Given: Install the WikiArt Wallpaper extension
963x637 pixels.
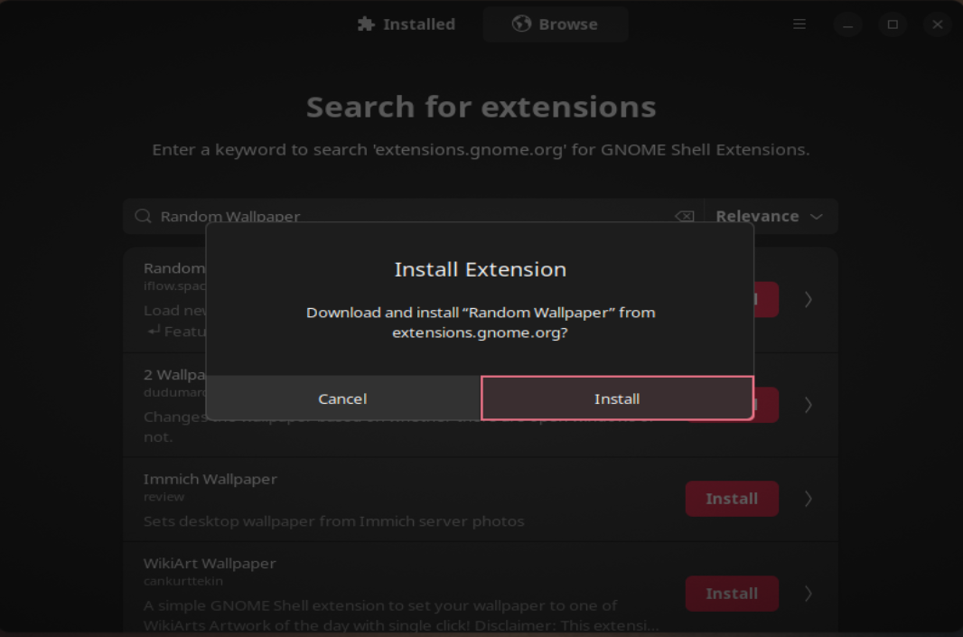Looking at the screenshot, I should [732, 594].
